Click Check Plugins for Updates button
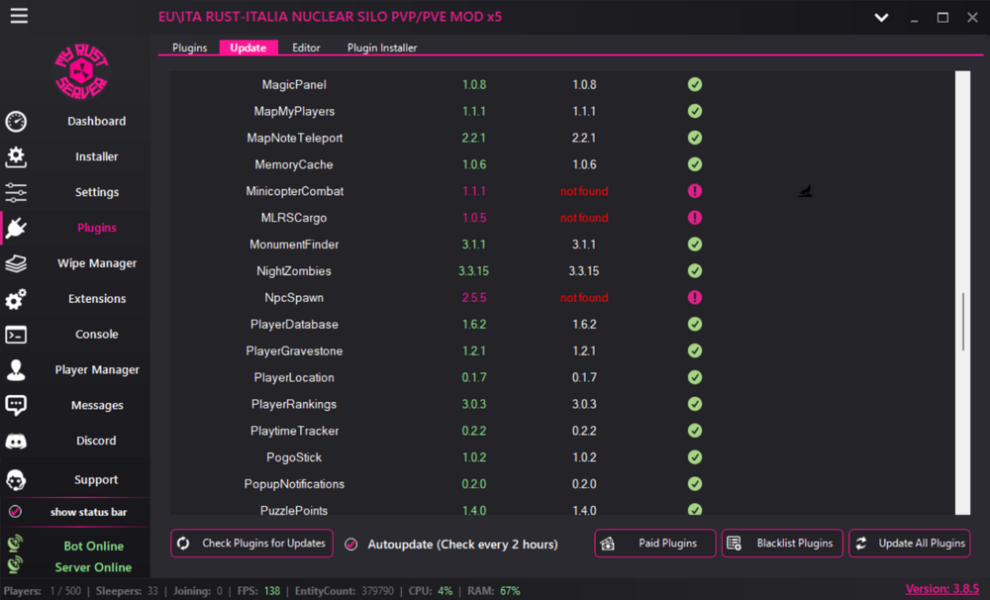This screenshot has height=600, width=990. click(x=251, y=544)
